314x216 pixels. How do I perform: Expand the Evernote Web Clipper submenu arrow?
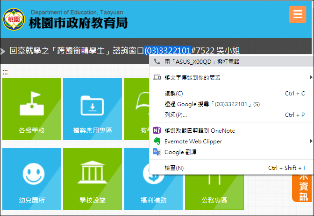point(311,141)
